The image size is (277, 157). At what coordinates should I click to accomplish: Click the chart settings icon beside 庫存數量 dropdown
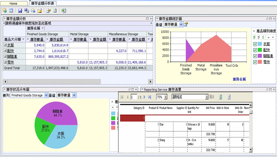[x=186, y=24]
